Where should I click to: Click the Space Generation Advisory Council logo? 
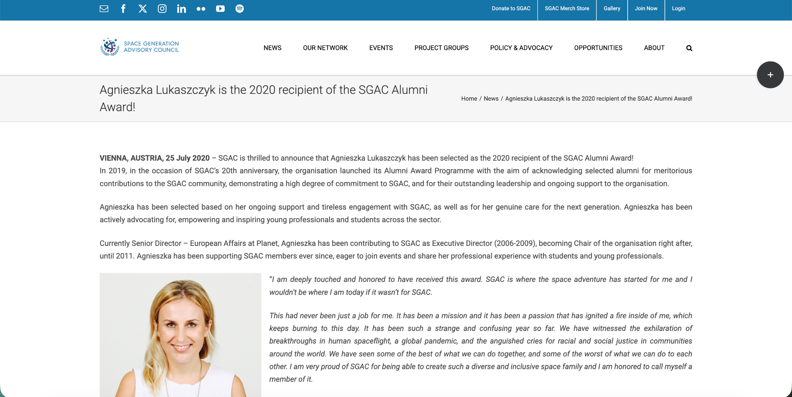click(x=140, y=47)
